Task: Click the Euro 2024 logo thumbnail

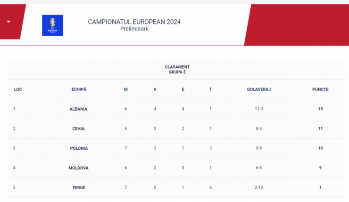Action: click(x=52, y=25)
